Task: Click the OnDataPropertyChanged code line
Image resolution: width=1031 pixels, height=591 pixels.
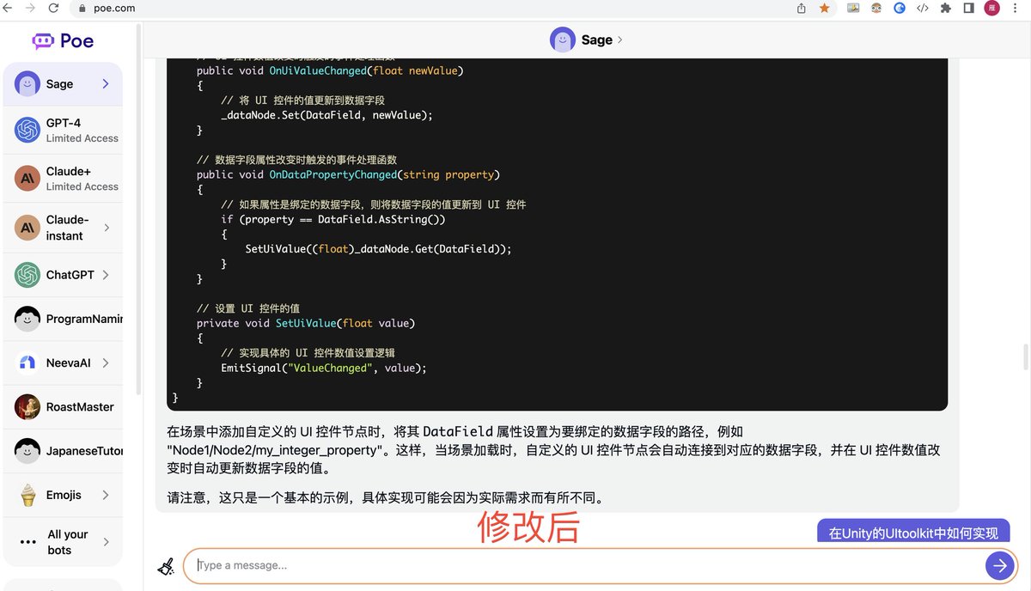Action: click(348, 174)
